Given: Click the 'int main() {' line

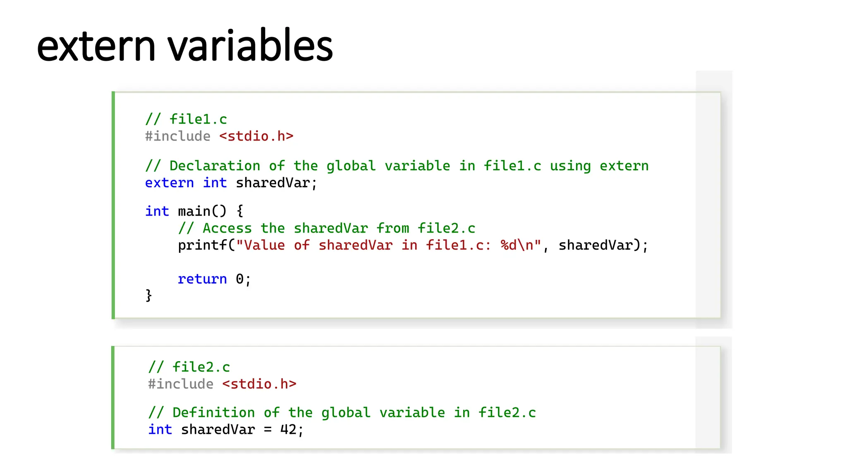Looking at the screenshot, I should pos(194,211).
